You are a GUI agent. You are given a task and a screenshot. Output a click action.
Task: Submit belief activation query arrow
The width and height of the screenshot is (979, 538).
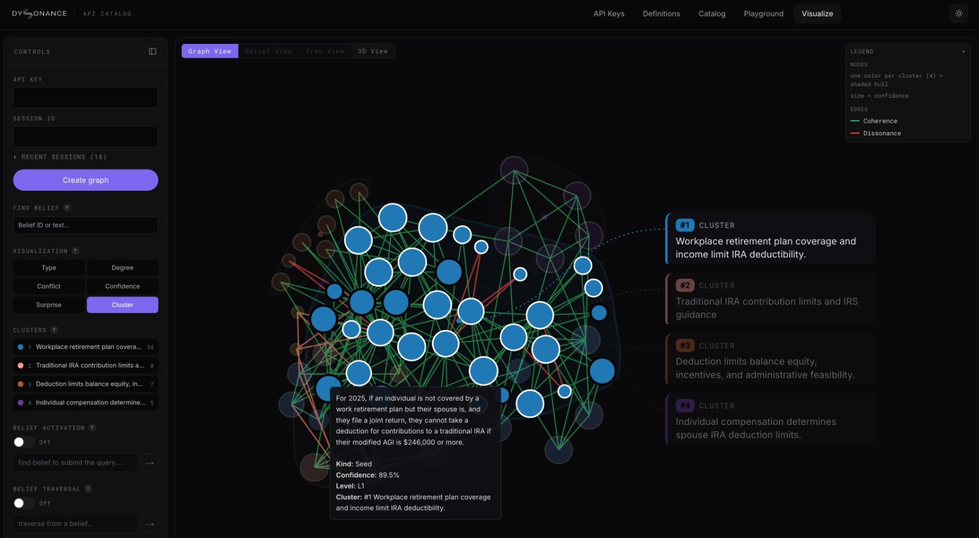coord(150,463)
